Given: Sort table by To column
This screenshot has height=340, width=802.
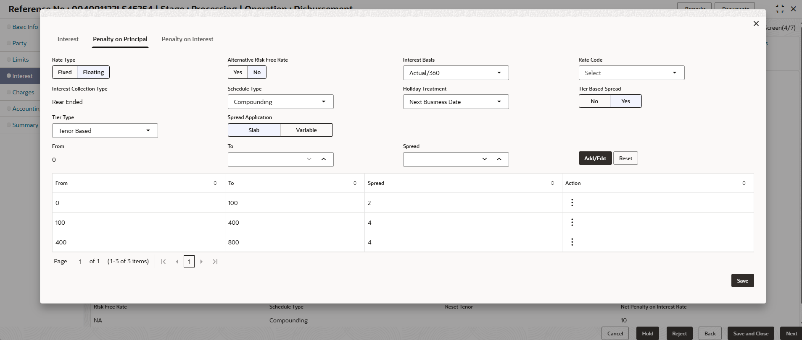Looking at the screenshot, I should tap(355, 183).
